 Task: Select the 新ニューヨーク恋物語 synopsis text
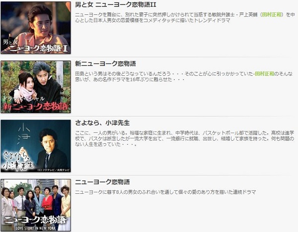(x=184, y=76)
